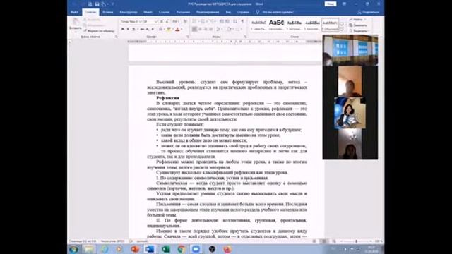Click the Word icon on the taskbar

click(x=150, y=249)
